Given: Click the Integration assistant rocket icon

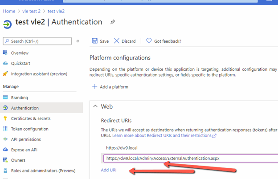Looking at the screenshot, I should click(x=5, y=74).
